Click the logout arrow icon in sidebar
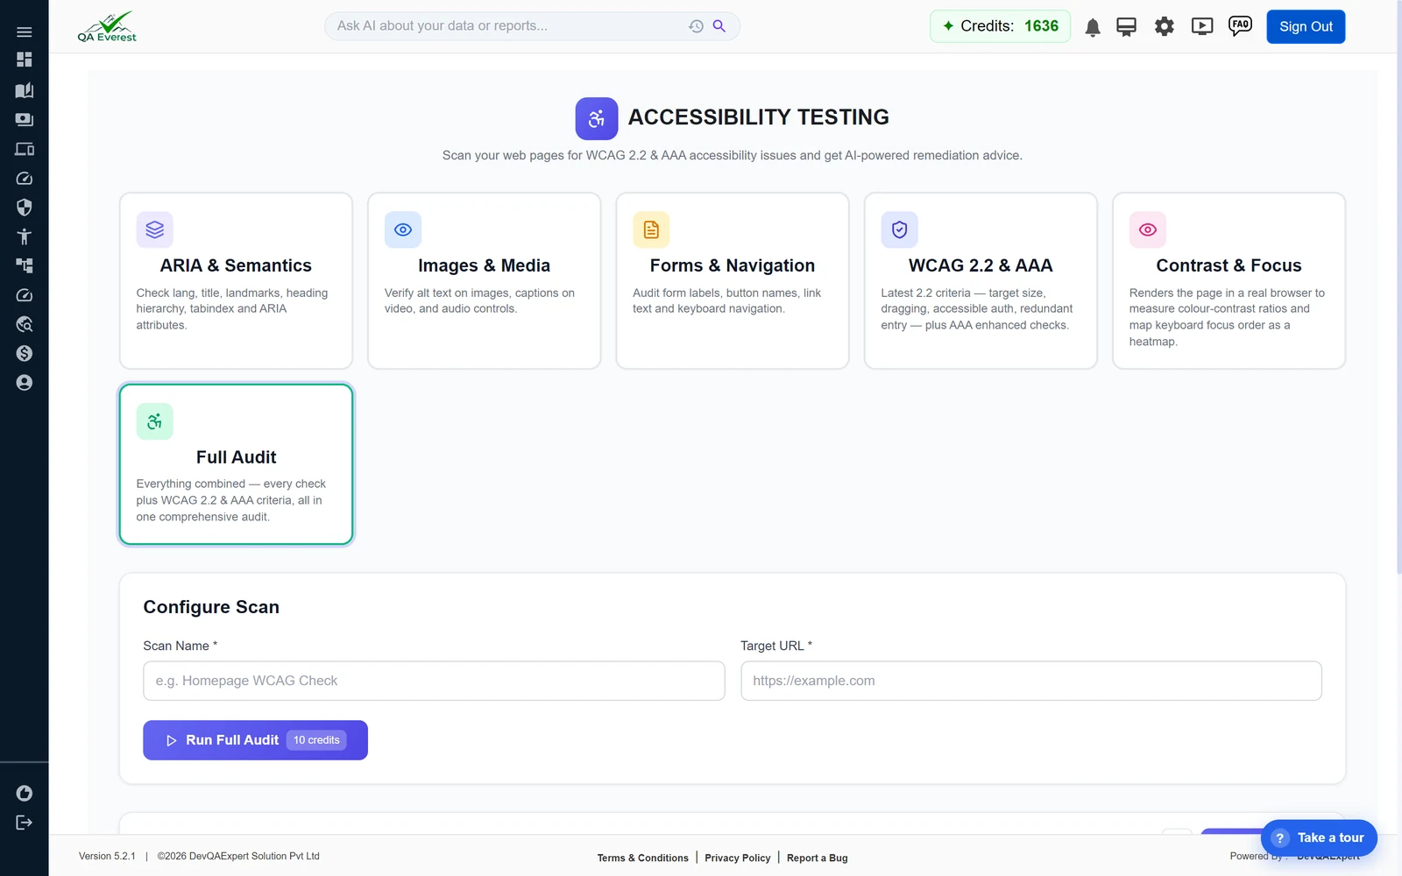Image resolution: width=1402 pixels, height=876 pixels. (x=24, y=823)
